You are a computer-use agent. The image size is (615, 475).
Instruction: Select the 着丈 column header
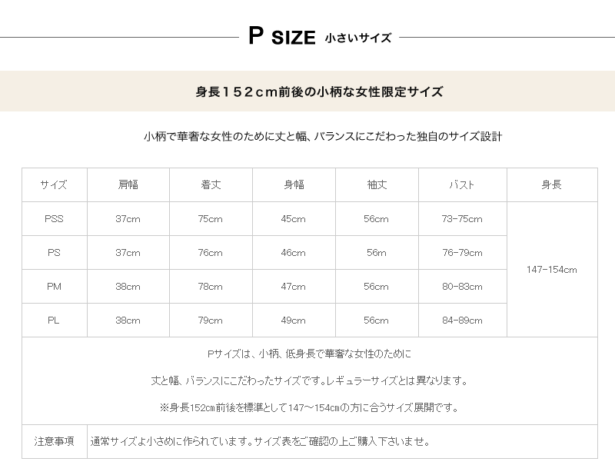[x=211, y=185]
